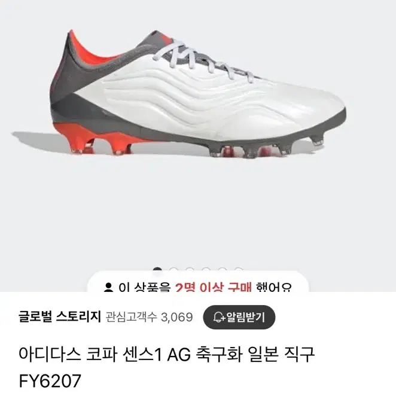Select the first (active) carousel dot
Viewport: 396px width, 396px height.
[157, 269]
